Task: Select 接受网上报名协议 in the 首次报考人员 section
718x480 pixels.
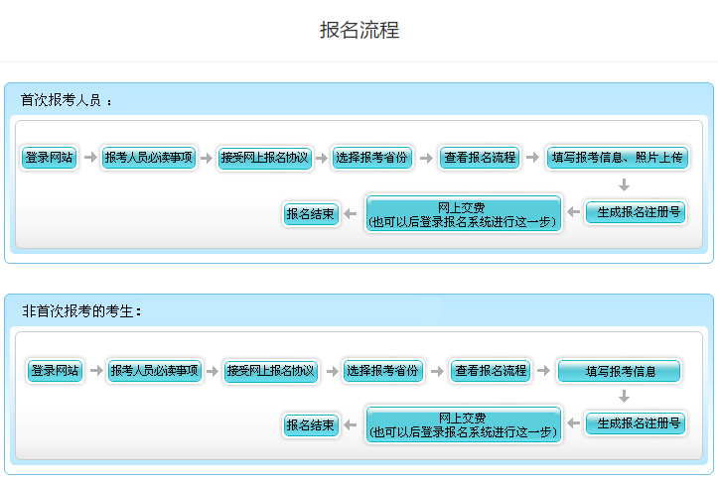Action: tap(265, 158)
